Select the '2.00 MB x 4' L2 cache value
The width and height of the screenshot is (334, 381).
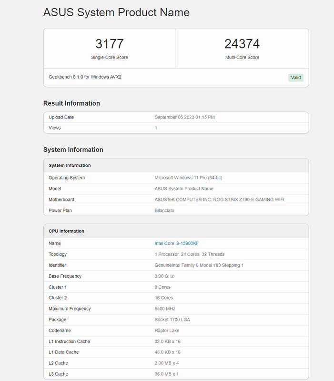(166, 363)
